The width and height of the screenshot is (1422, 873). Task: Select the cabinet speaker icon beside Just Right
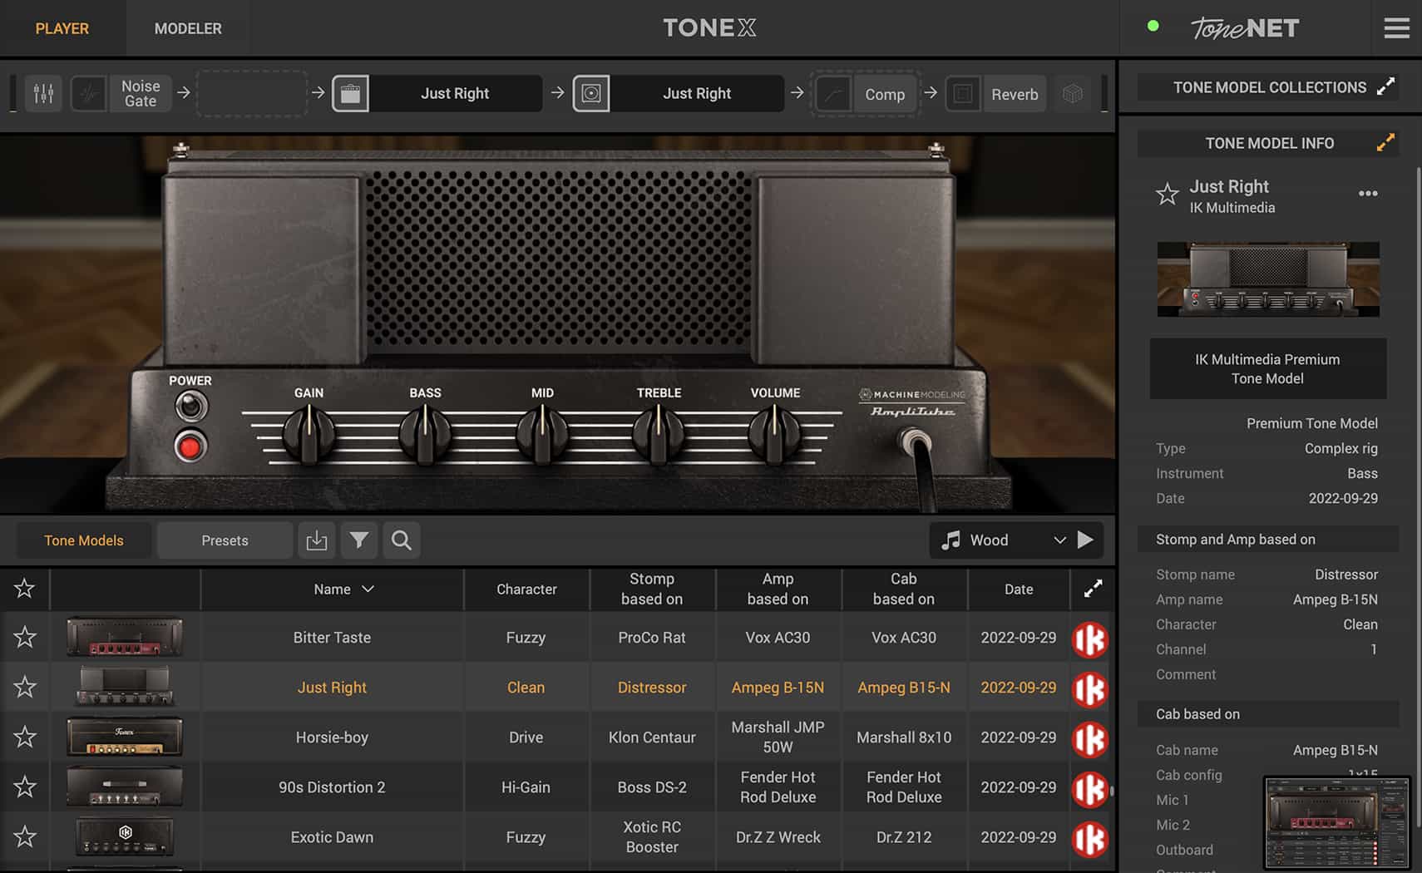click(x=591, y=94)
